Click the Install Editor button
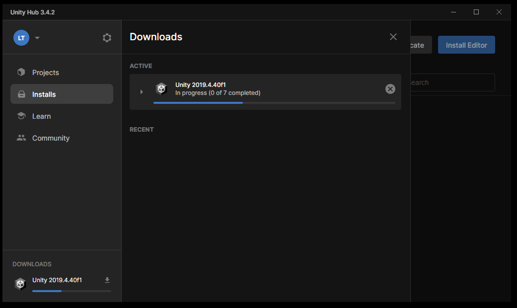Image resolution: width=517 pixels, height=308 pixels. (x=466, y=45)
